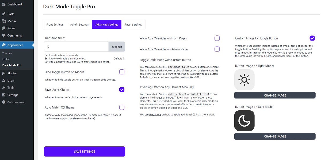This screenshot has height=160, width=321.
Task: Disable Custom Image for Toggle Button
Action: point(312,38)
